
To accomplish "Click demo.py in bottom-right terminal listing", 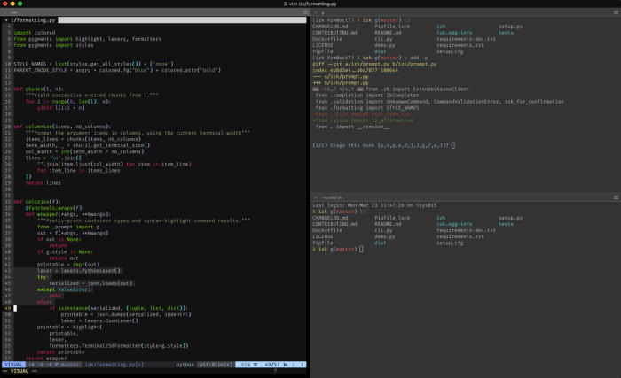I will pyautogui.click(x=384, y=236).
